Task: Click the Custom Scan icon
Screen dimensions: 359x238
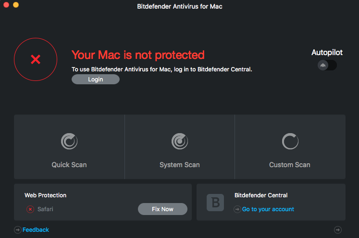Action: 290,141
